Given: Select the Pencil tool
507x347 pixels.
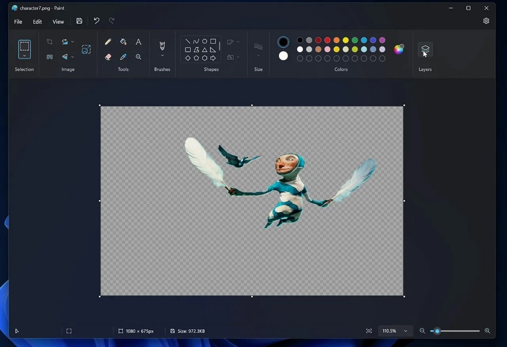Looking at the screenshot, I should [108, 42].
